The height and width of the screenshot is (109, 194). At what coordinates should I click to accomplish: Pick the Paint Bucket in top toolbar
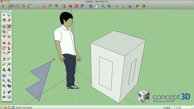tap(56, 6)
